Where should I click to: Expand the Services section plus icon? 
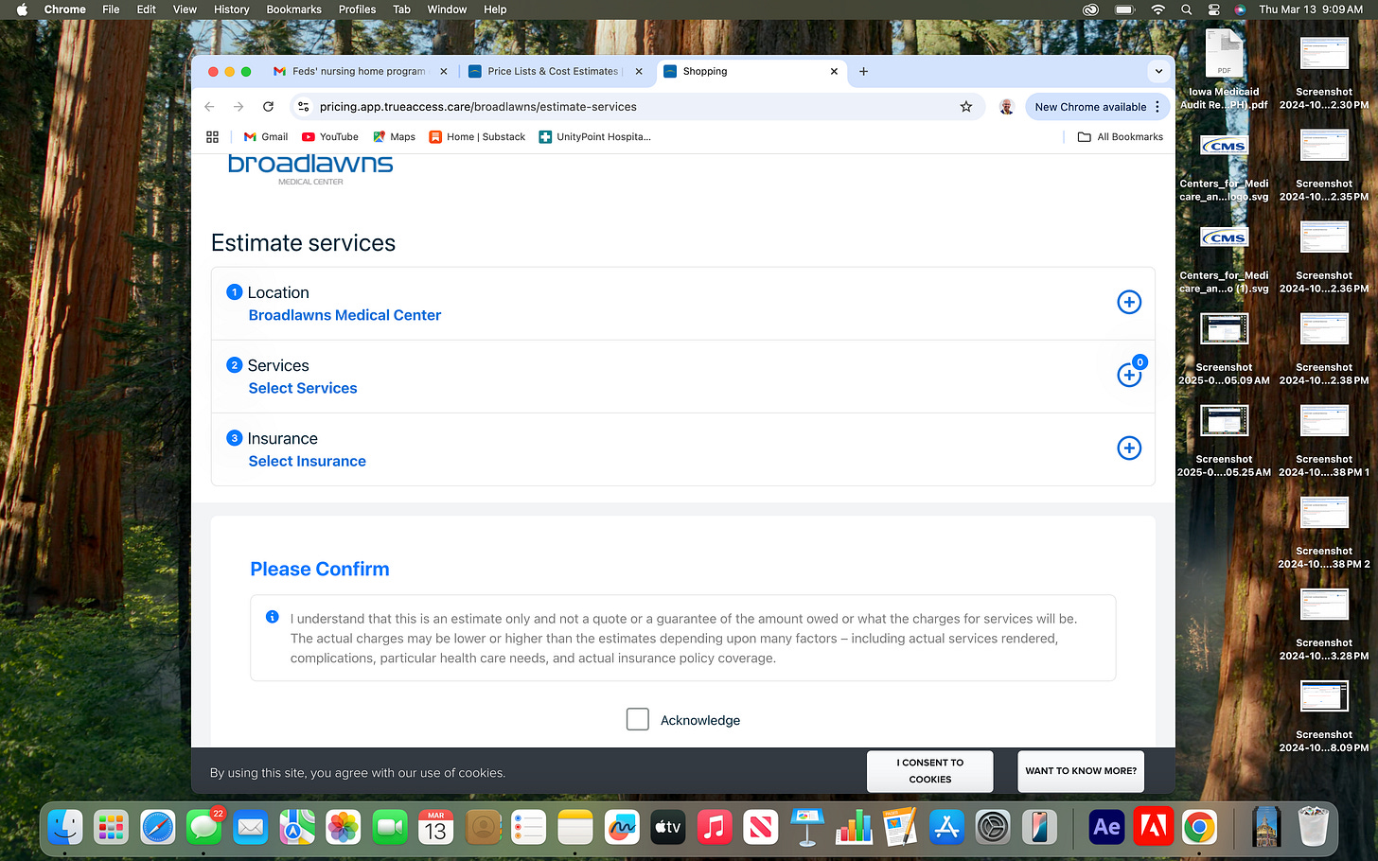pos(1129,375)
